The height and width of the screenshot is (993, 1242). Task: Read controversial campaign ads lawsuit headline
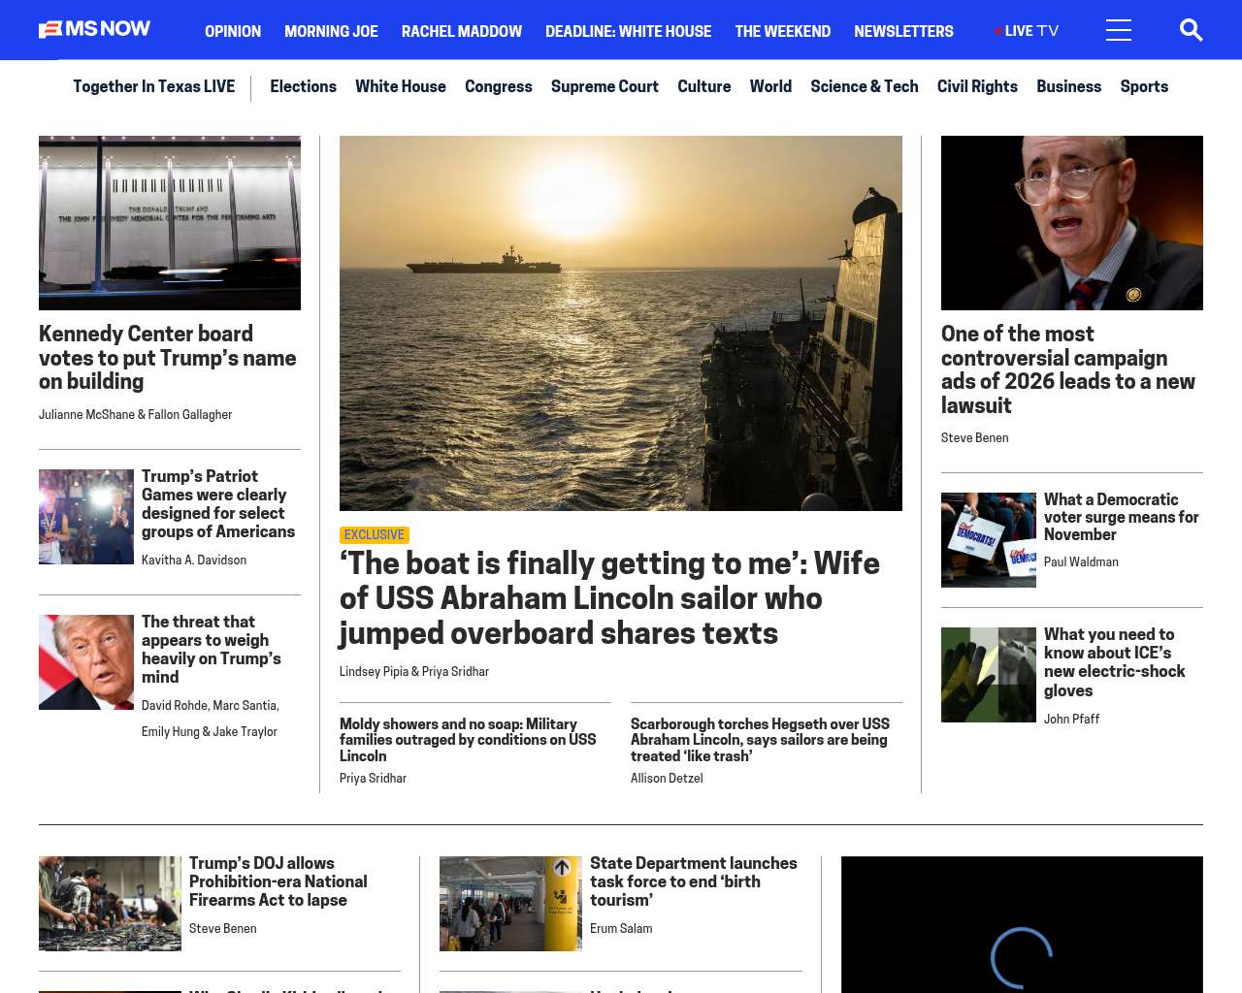[1068, 369]
